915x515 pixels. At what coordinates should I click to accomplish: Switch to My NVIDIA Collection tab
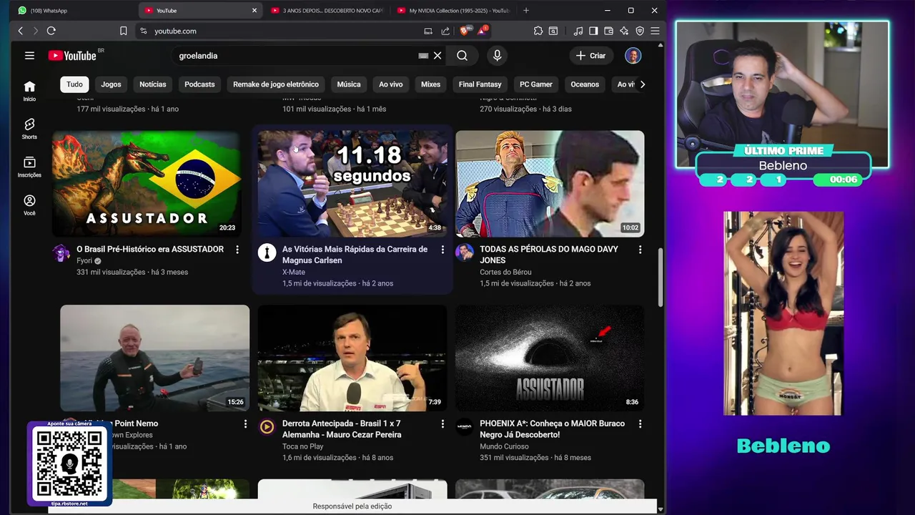pyautogui.click(x=453, y=11)
